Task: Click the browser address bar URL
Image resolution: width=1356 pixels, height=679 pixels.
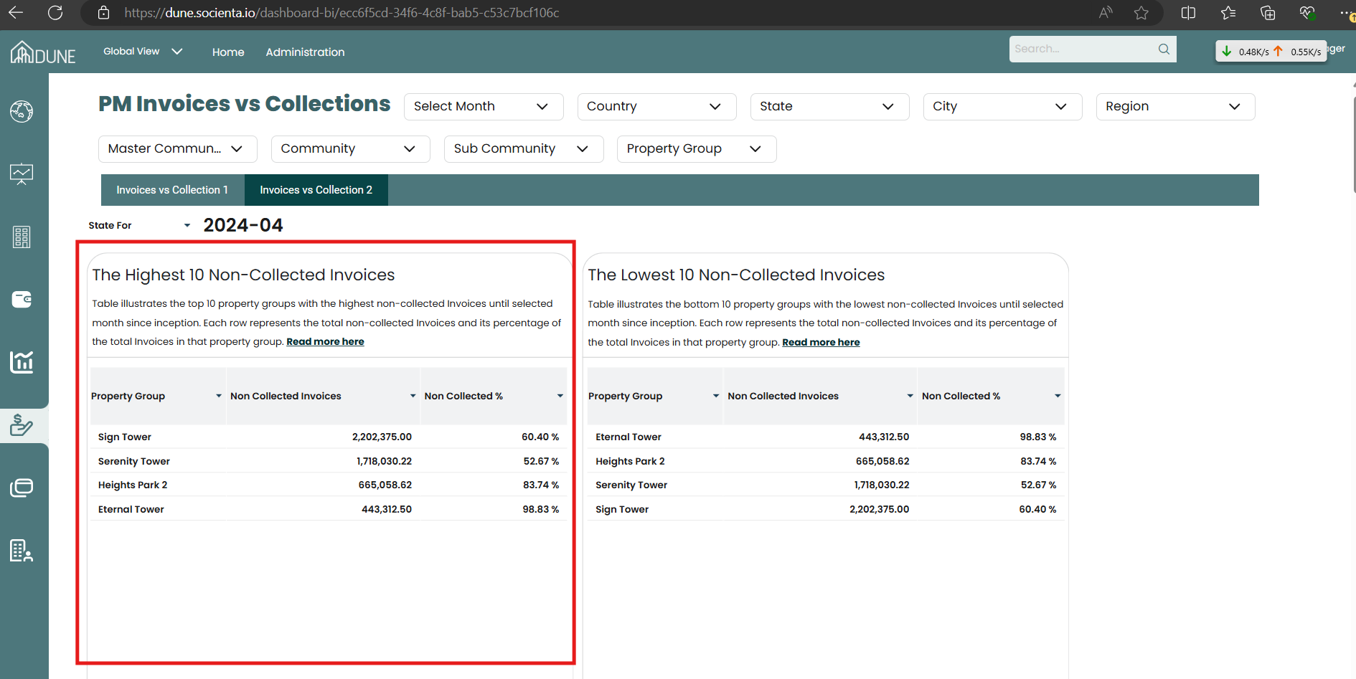Action: 342,13
